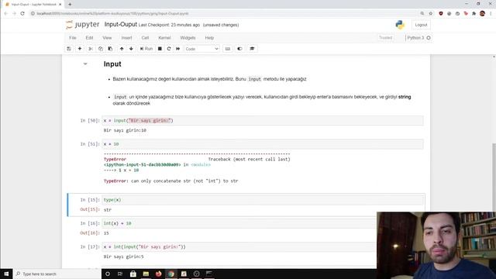Viewport: 496px width, 279px height.
Task: Open the Help menu
Action: [209, 38]
